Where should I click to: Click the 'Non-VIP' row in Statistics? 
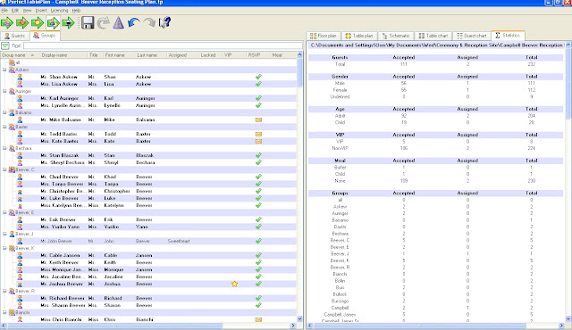click(x=436, y=148)
